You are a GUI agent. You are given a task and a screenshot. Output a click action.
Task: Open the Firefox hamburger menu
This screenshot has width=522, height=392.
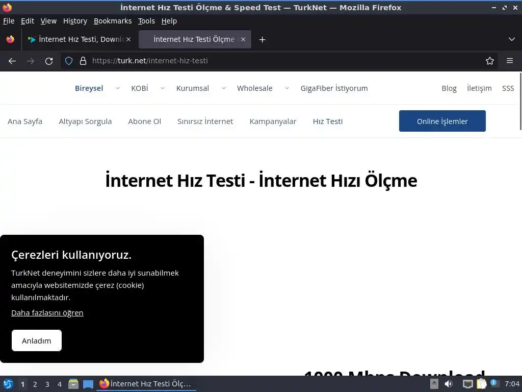(510, 61)
